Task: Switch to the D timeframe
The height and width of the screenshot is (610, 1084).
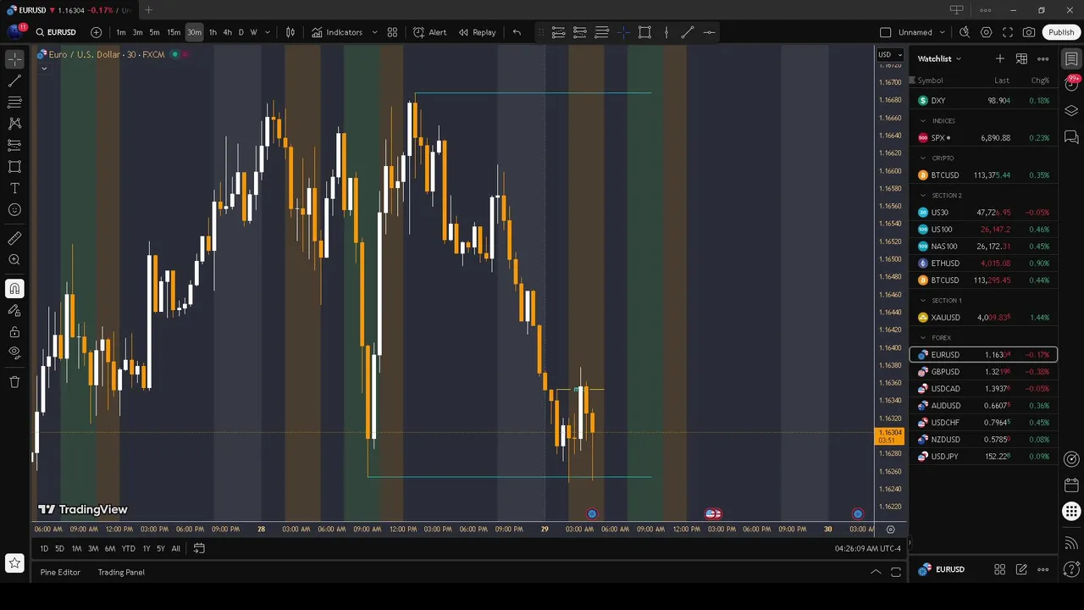Action: [241, 32]
